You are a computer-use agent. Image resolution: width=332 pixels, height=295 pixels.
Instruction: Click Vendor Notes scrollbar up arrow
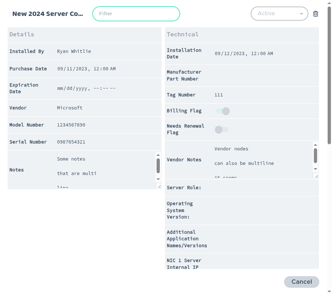[316, 145]
